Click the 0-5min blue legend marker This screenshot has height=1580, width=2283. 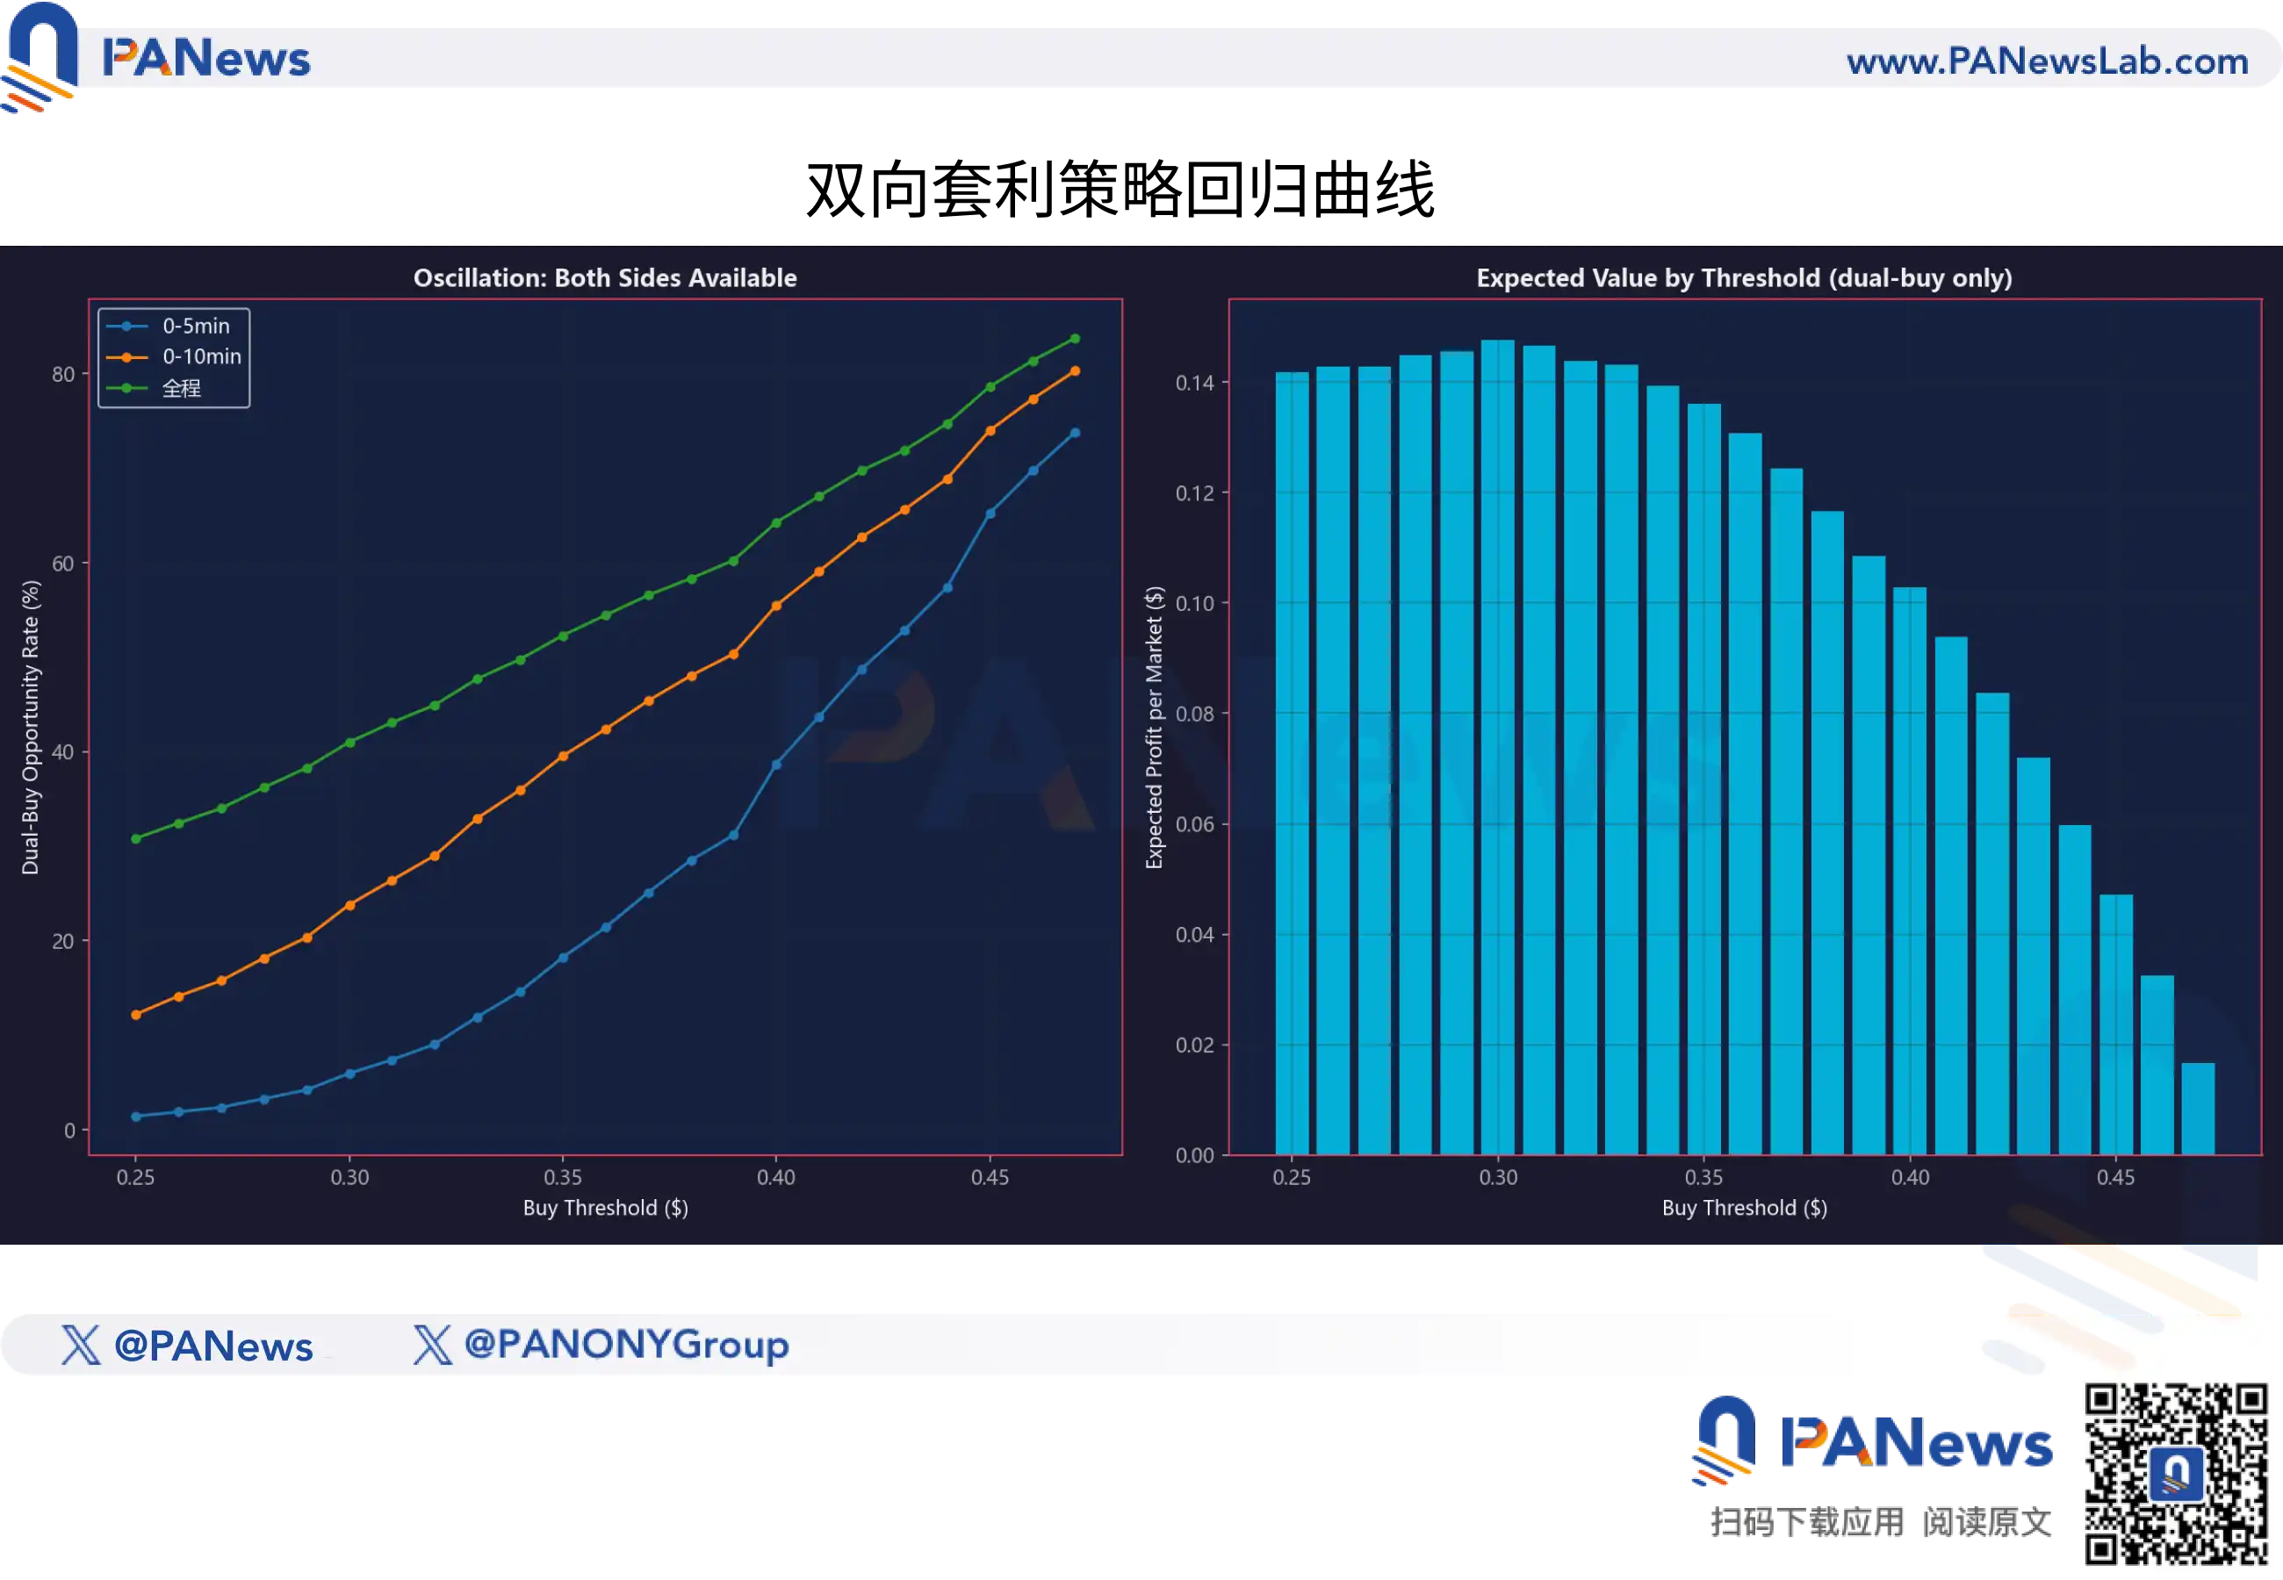(126, 326)
